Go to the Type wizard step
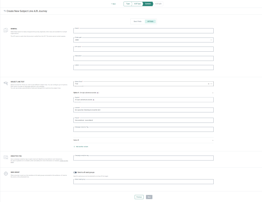Screen dimensions: 262x202 point(128,4)
